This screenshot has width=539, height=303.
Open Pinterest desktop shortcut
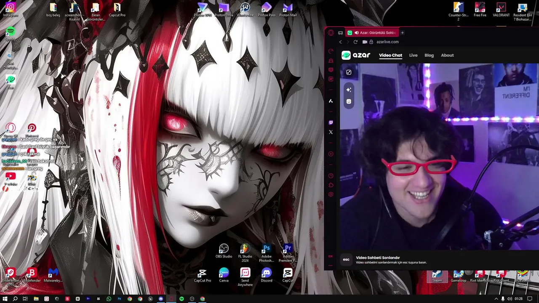point(32,130)
